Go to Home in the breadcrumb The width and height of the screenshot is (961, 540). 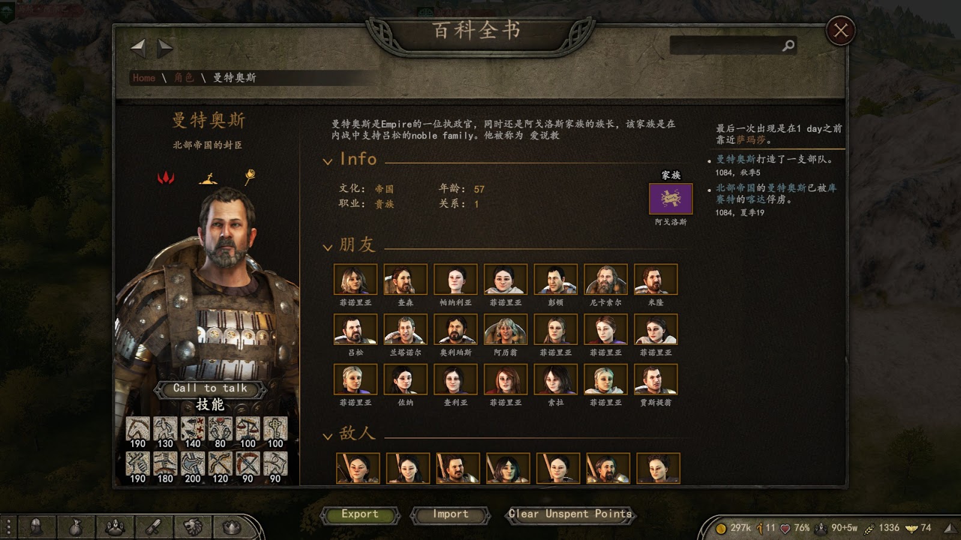[144, 78]
